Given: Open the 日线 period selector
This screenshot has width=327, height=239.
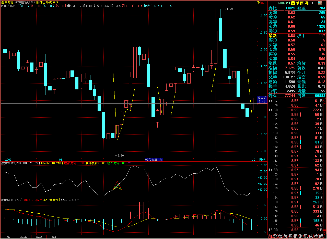Looking at the screenshot, I should click(x=262, y=160).
